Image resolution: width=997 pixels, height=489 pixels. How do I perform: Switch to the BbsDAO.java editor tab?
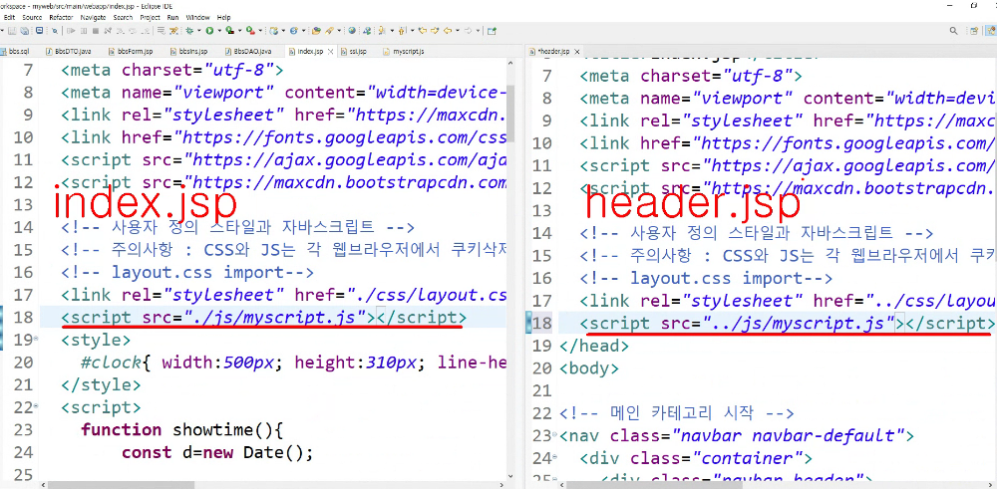pos(248,51)
